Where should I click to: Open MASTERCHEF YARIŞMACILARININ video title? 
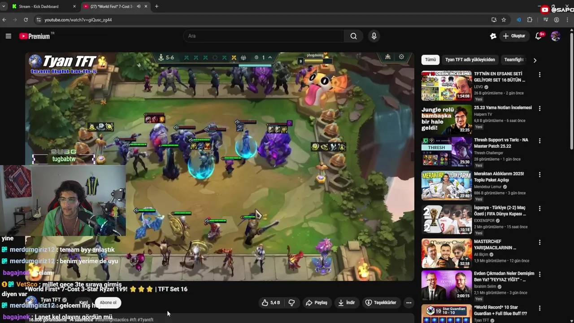click(x=495, y=244)
